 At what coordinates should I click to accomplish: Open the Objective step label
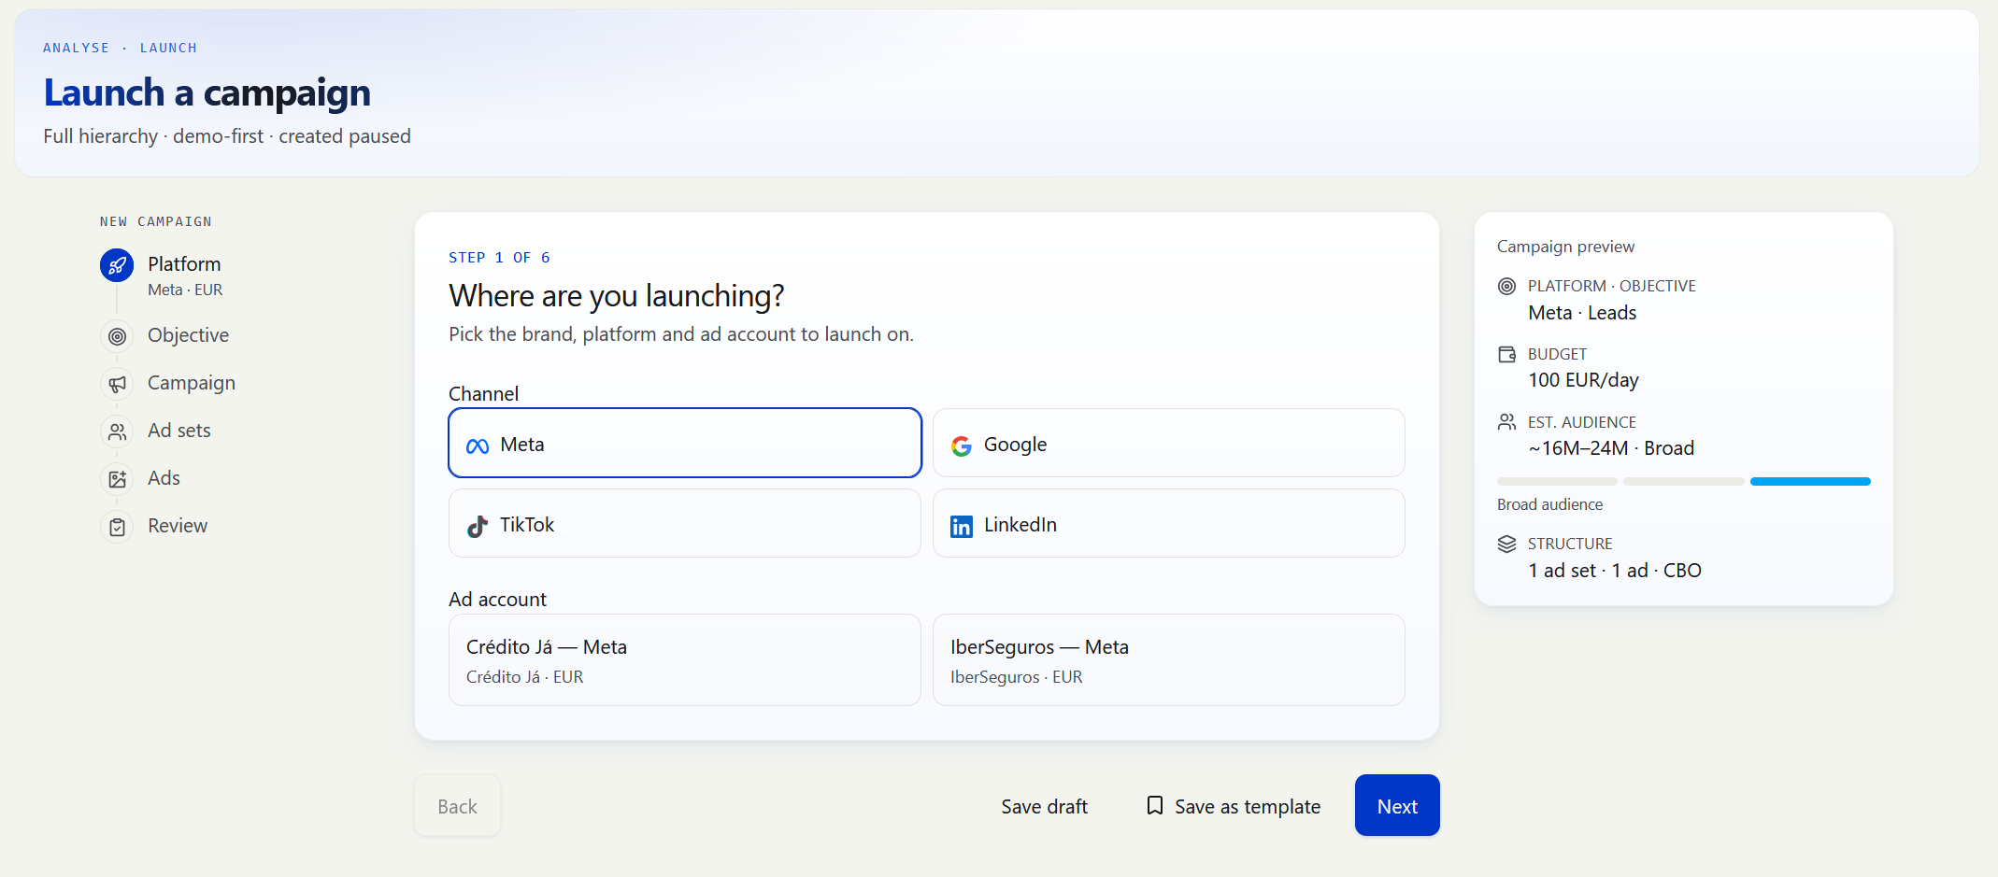tap(188, 335)
